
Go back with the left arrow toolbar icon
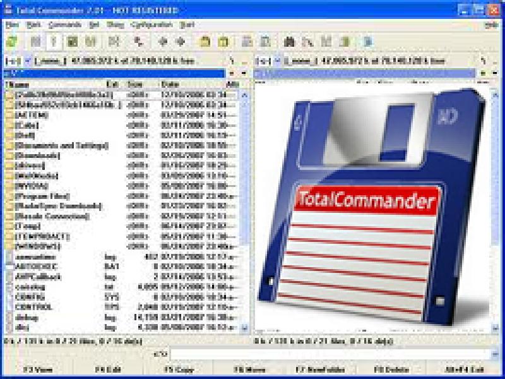click(163, 42)
